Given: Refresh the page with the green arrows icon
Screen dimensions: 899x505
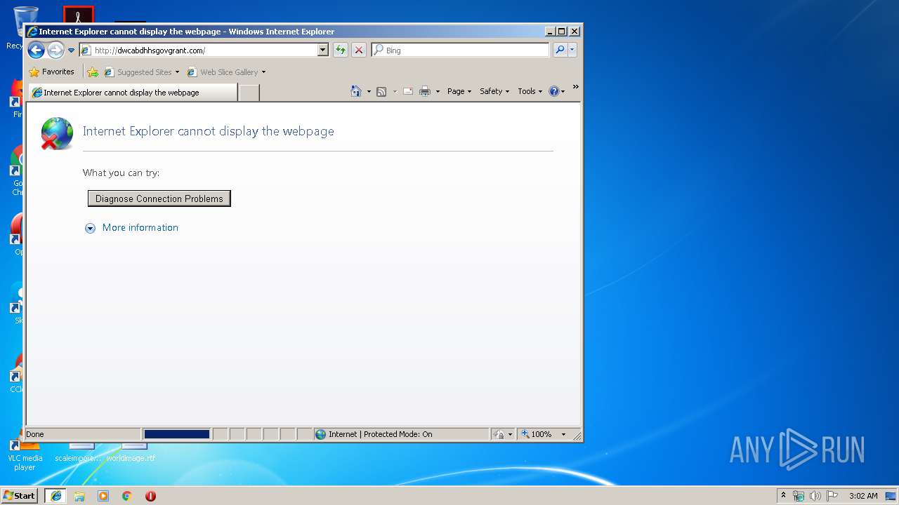Looking at the screenshot, I should point(341,50).
